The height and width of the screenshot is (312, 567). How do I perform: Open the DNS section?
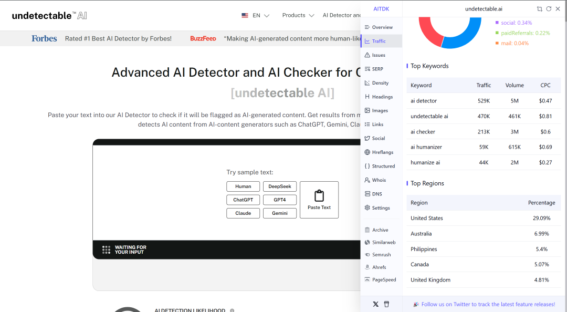click(382, 194)
